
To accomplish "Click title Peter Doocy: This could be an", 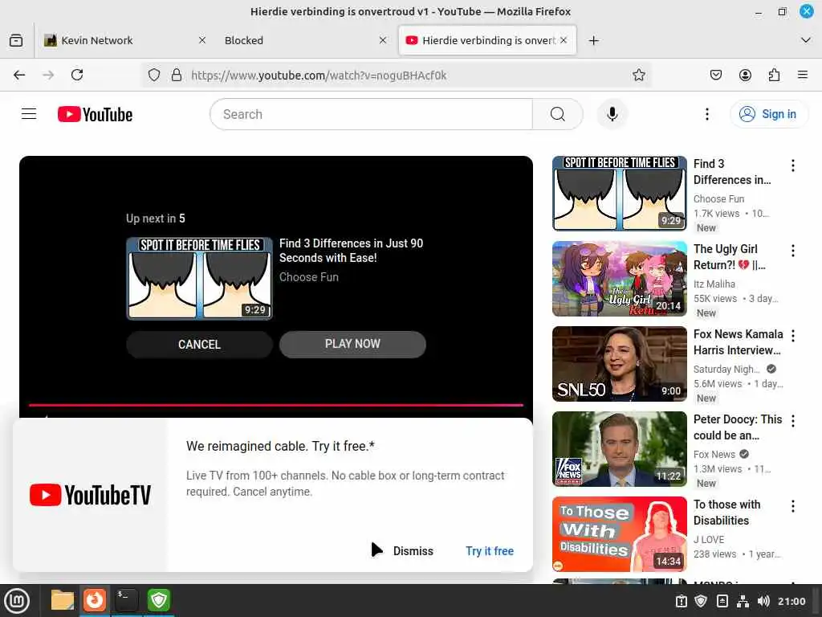I will (x=738, y=427).
